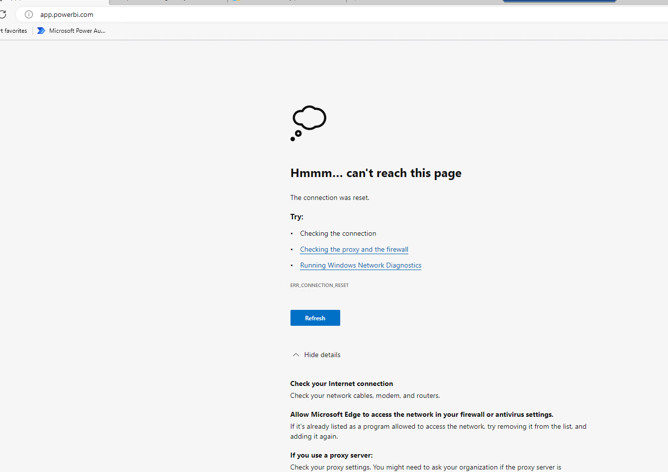Select the Checking the connection bullet text
Viewport: 668px width, 472px height.
(338, 233)
